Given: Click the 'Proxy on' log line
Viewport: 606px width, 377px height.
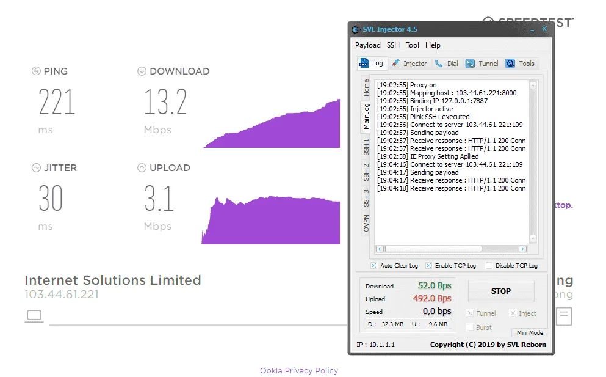Looking at the screenshot, I should pos(406,85).
